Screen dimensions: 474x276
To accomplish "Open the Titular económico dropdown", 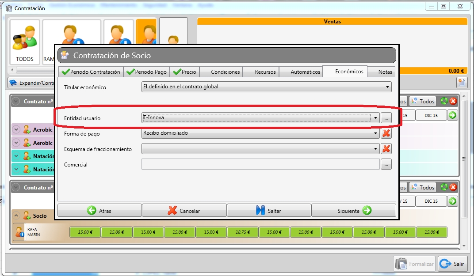I will pyautogui.click(x=266, y=87).
